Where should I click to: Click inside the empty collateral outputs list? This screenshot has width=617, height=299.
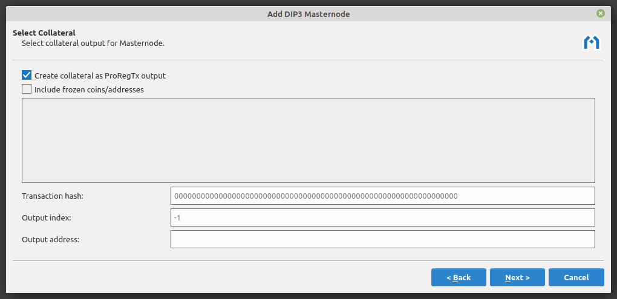pyautogui.click(x=308, y=140)
